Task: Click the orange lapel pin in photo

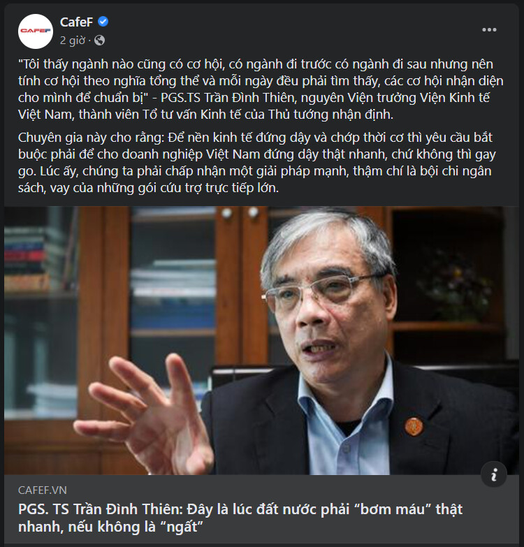Action: coord(414,426)
